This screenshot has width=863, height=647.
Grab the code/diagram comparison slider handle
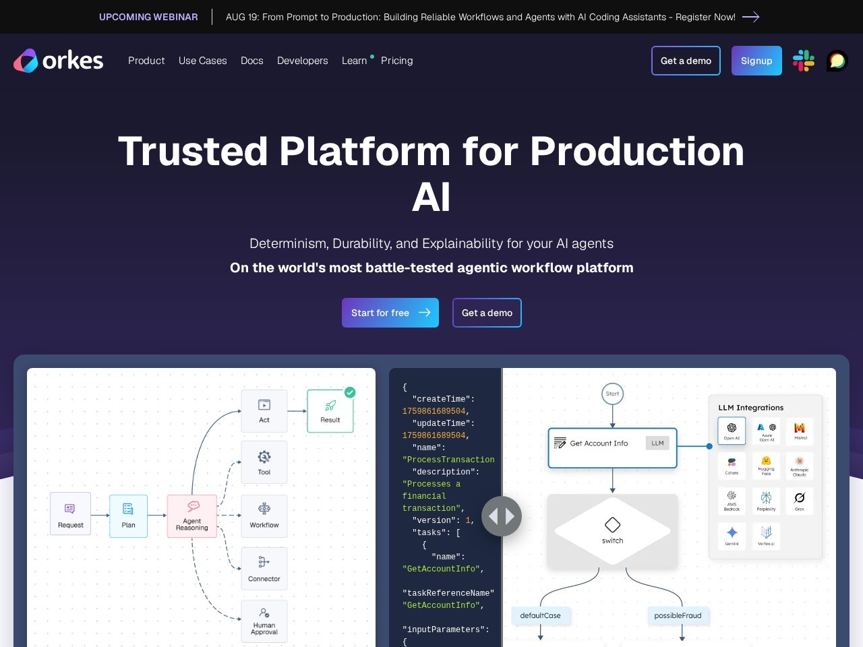pyautogui.click(x=502, y=516)
